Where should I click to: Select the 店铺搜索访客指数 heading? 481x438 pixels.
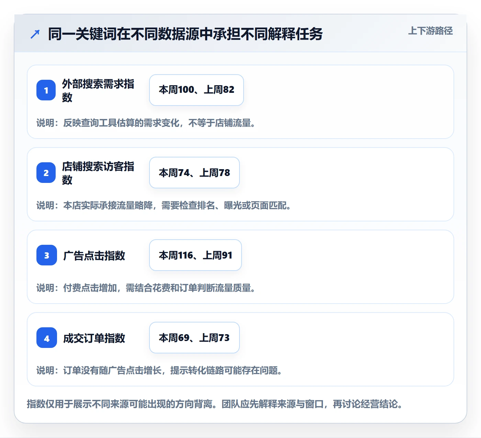(98, 173)
